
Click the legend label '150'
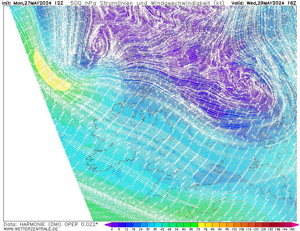pos(292,229)
